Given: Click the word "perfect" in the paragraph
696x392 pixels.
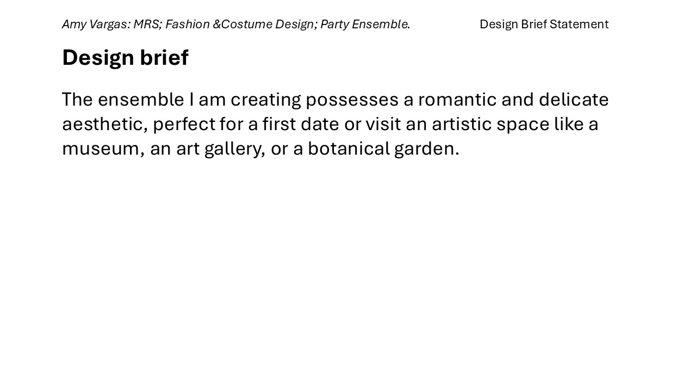Looking at the screenshot, I should click(184, 124).
